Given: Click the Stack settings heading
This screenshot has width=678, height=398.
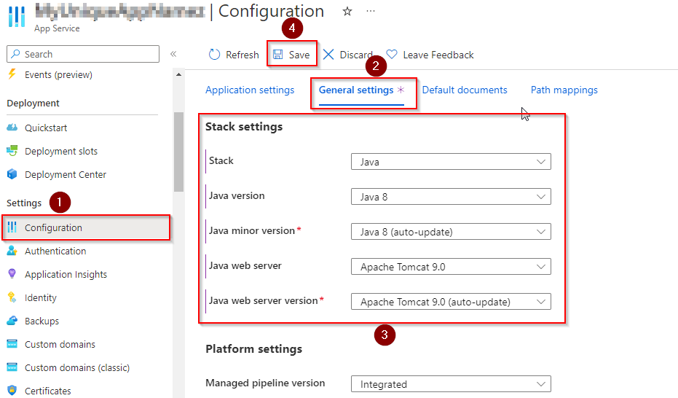Looking at the screenshot, I should (244, 127).
